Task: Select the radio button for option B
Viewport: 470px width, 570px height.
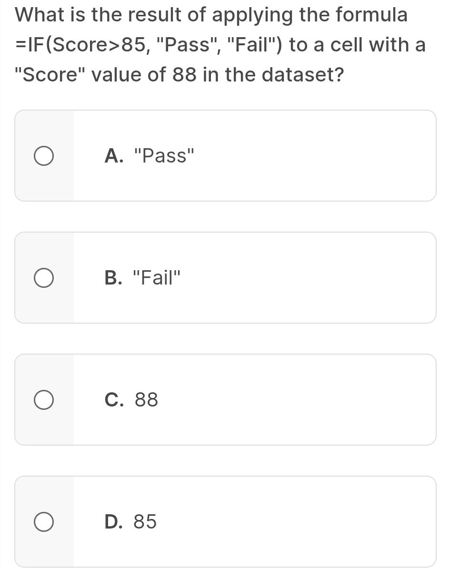Action: coord(44,278)
